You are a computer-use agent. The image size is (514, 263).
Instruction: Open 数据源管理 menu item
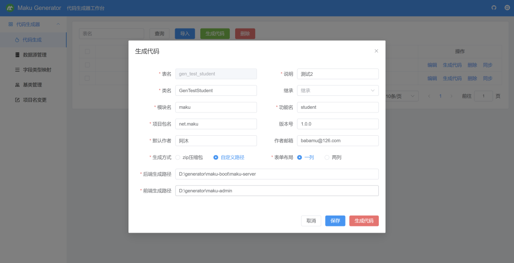point(35,55)
